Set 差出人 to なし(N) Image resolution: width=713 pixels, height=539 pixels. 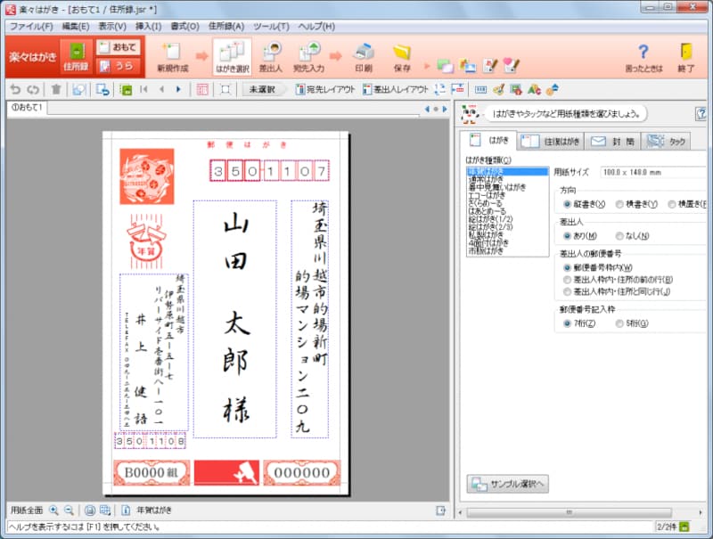click(x=619, y=234)
